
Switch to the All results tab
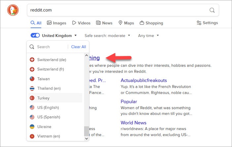(36, 23)
